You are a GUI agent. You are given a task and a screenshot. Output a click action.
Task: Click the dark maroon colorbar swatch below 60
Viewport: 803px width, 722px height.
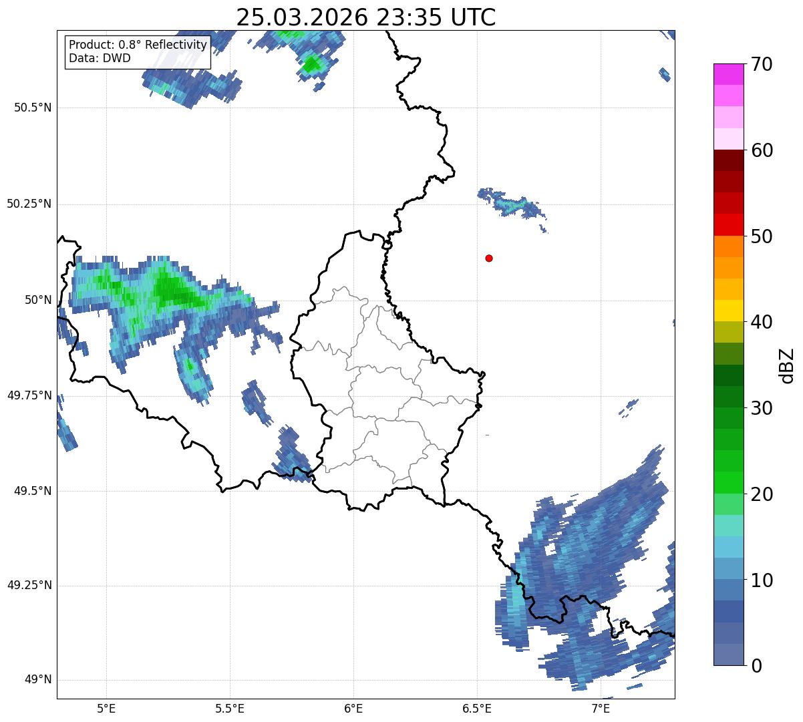[x=728, y=160]
